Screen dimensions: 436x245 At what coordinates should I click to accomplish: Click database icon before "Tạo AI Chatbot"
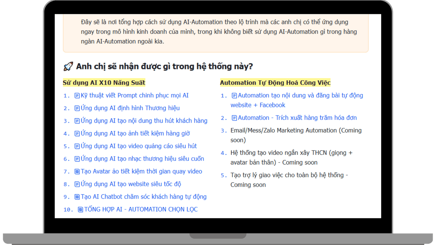pyautogui.click(x=77, y=197)
